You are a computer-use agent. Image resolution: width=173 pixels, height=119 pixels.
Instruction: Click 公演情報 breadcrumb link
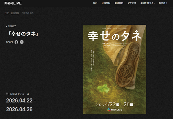click(x=15, y=13)
